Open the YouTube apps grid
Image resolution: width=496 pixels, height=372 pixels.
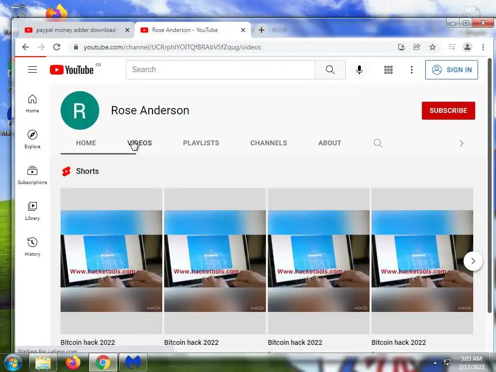[388, 70]
